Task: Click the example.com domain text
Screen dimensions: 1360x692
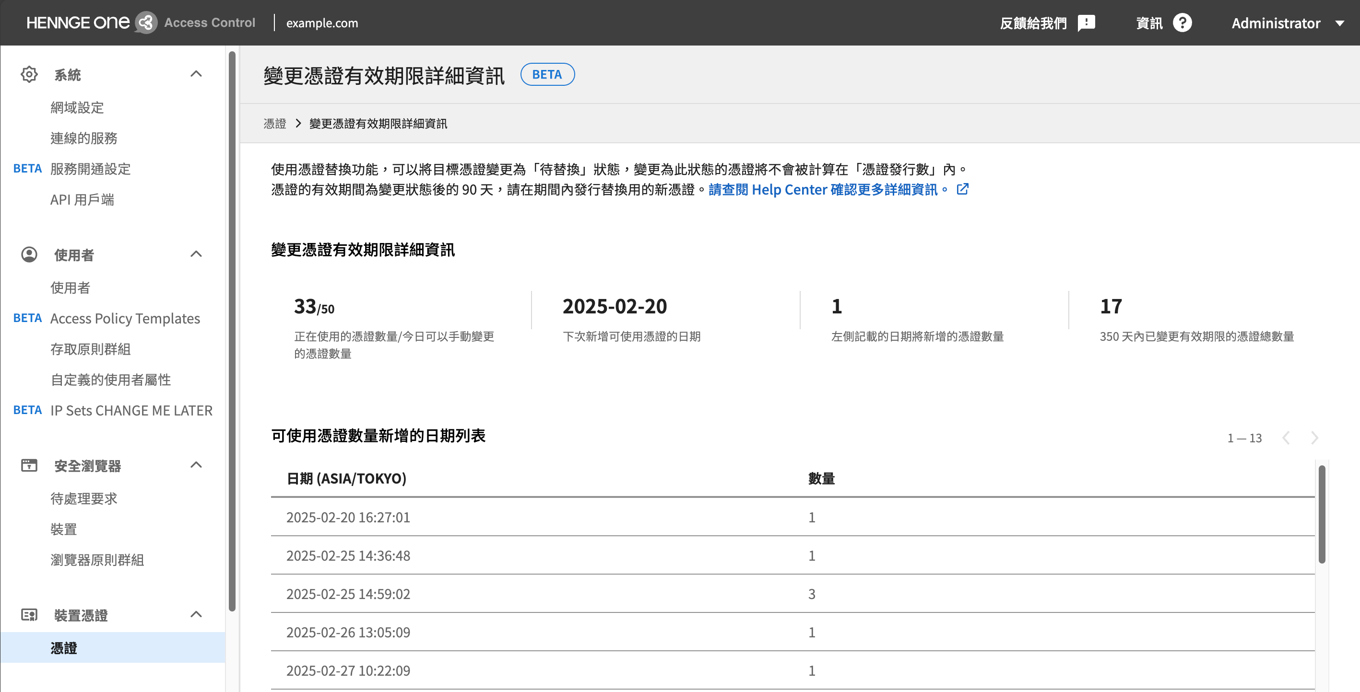Action: [x=322, y=23]
